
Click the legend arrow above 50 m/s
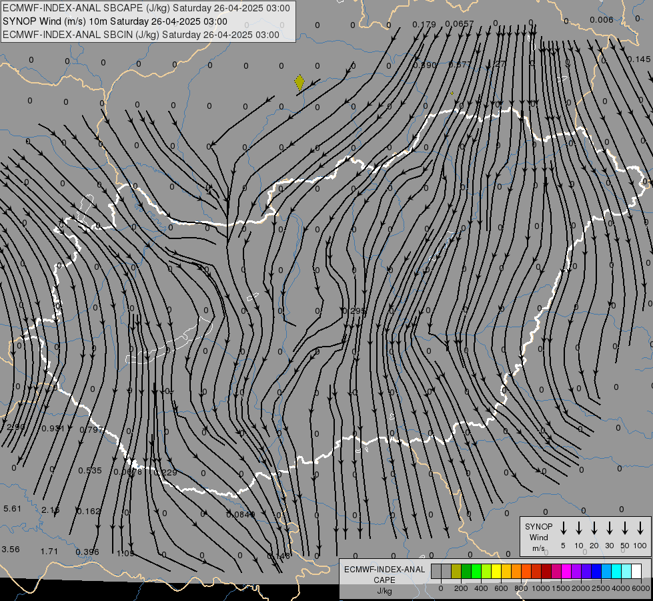(x=625, y=528)
